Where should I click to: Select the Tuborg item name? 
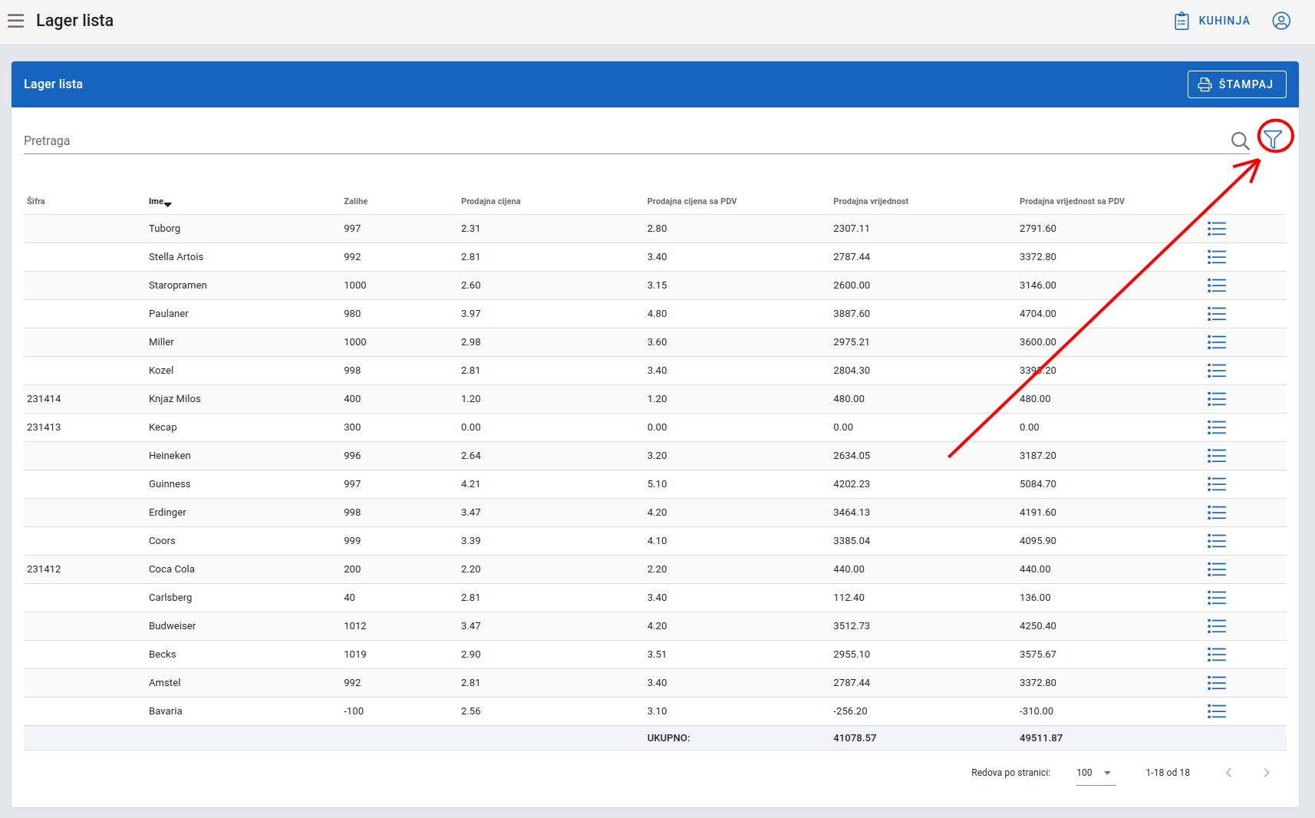[164, 229]
